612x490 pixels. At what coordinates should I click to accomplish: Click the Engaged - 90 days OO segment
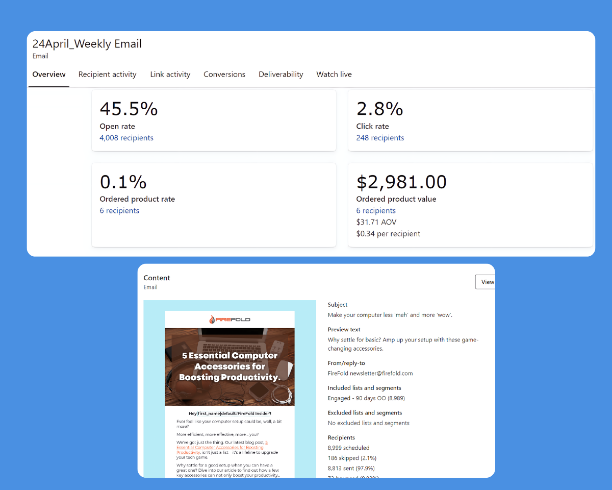366,398
